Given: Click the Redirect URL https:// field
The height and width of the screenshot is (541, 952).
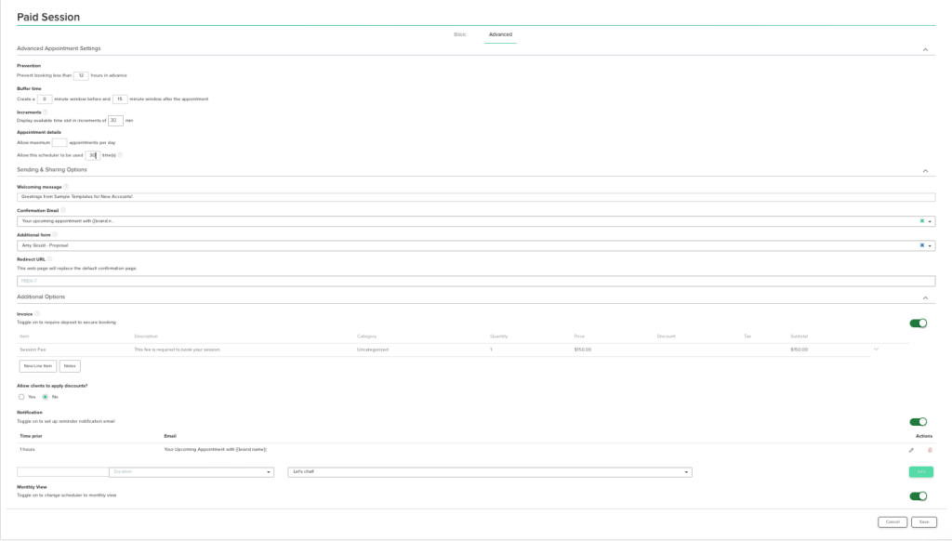Looking at the screenshot, I should pyautogui.click(x=476, y=281).
